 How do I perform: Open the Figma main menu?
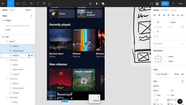[3, 3]
